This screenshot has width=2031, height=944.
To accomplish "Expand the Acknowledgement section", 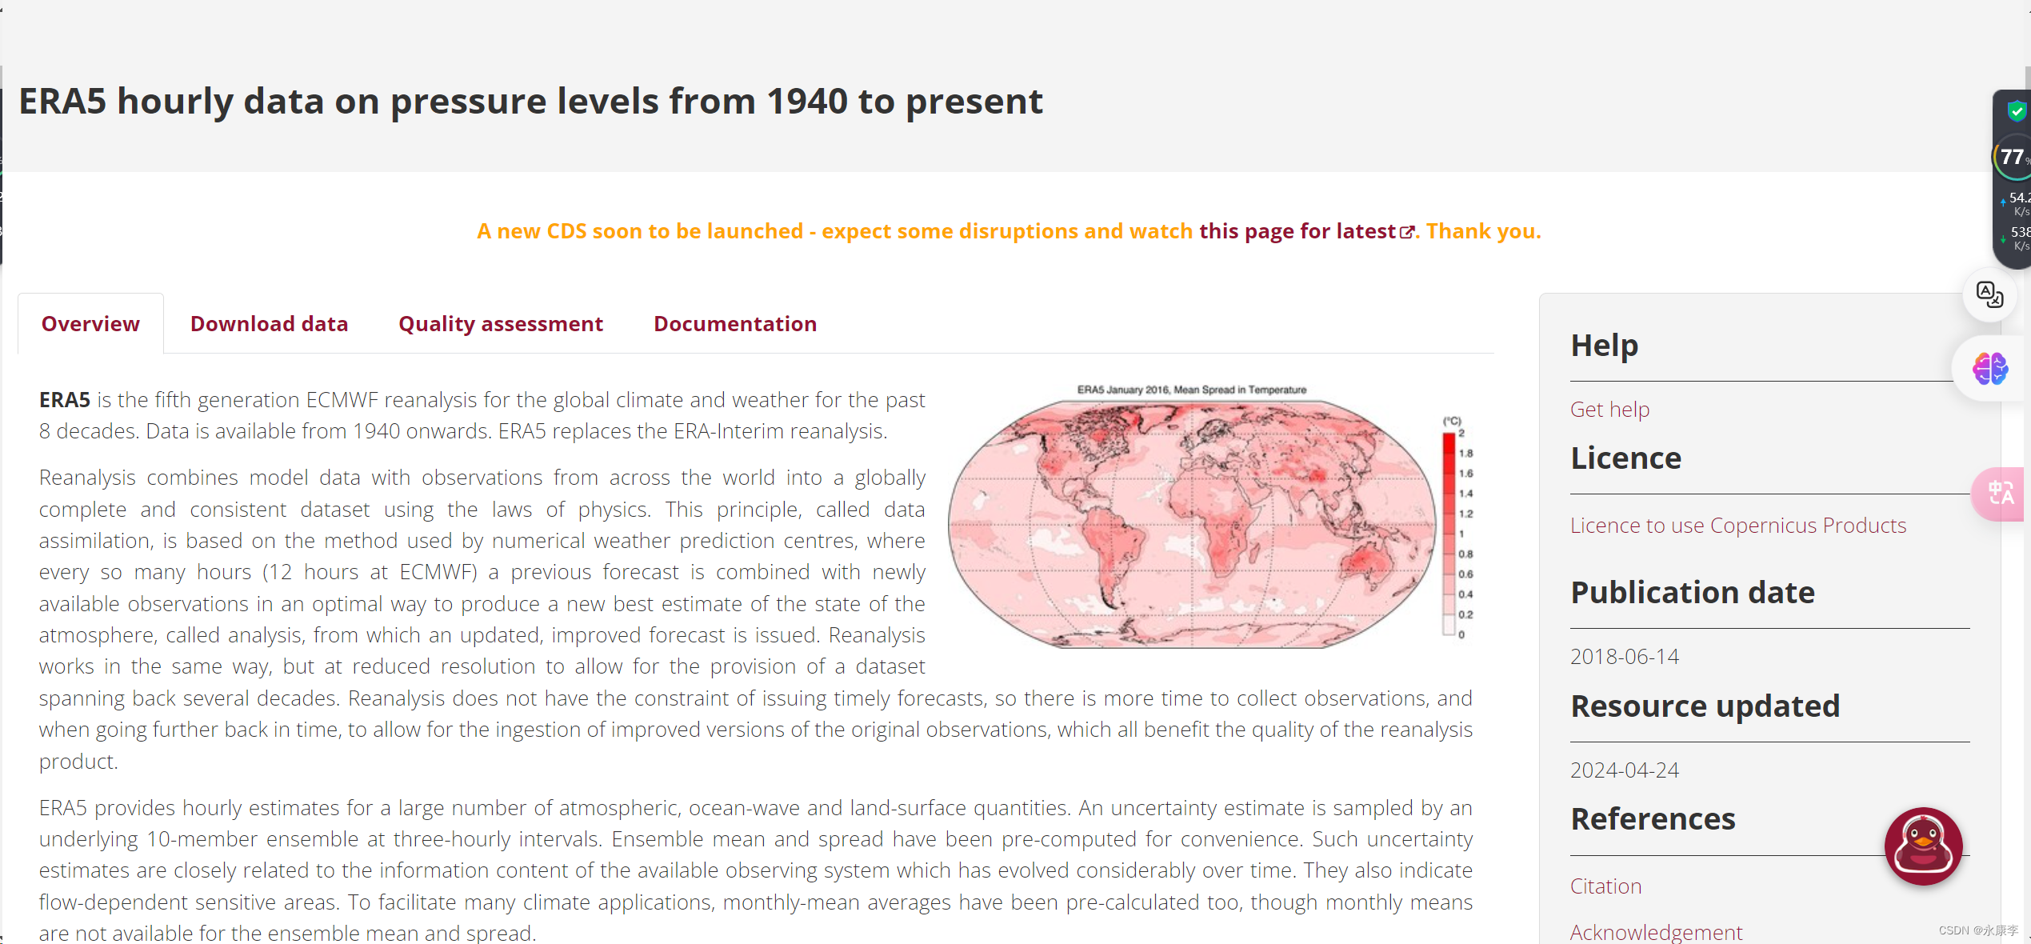I will tap(1654, 931).
